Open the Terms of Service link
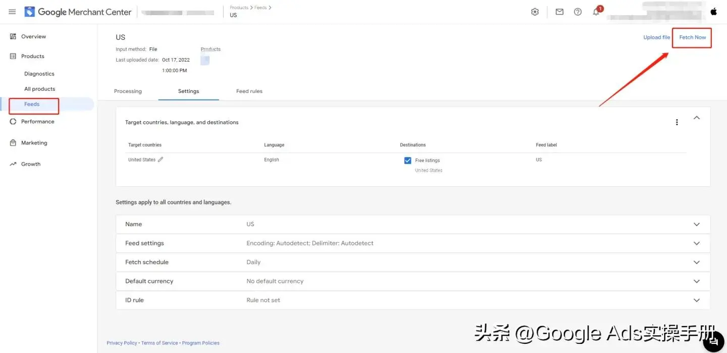 (160, 343)
